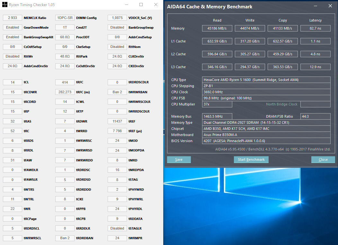
Task: Click the Cmd2T value 1T
Action: pyautogui.click(x=65, y=27)
